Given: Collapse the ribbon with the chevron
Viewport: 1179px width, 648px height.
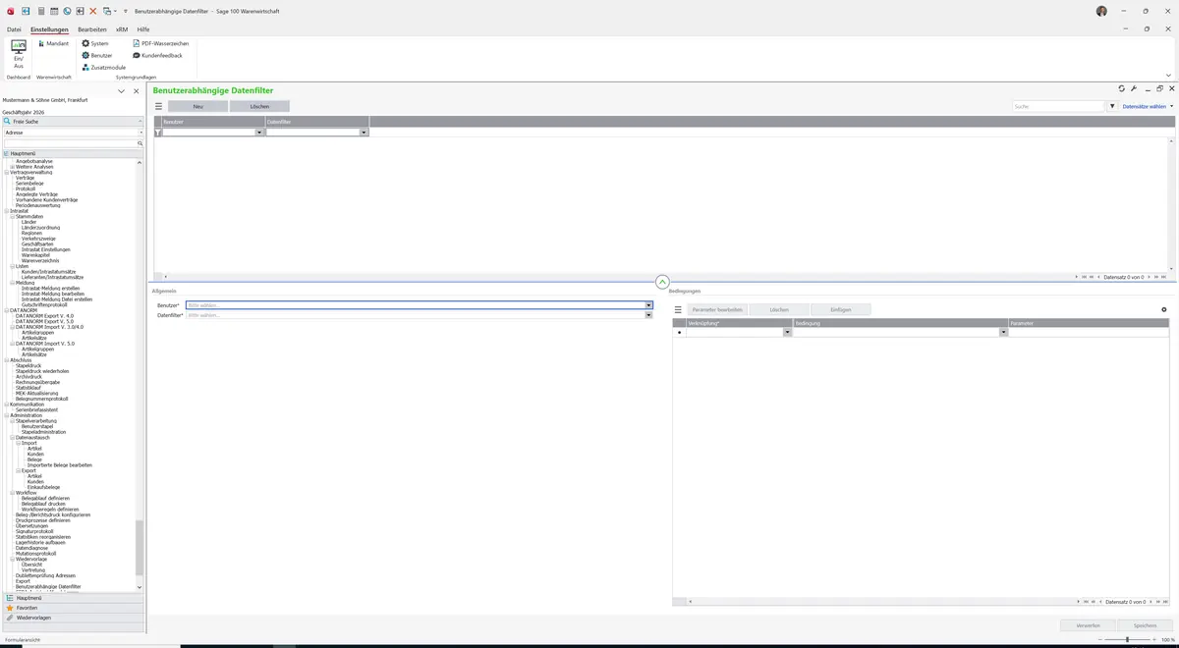Looking at the screenshot, I should (x=1169, y=76).
